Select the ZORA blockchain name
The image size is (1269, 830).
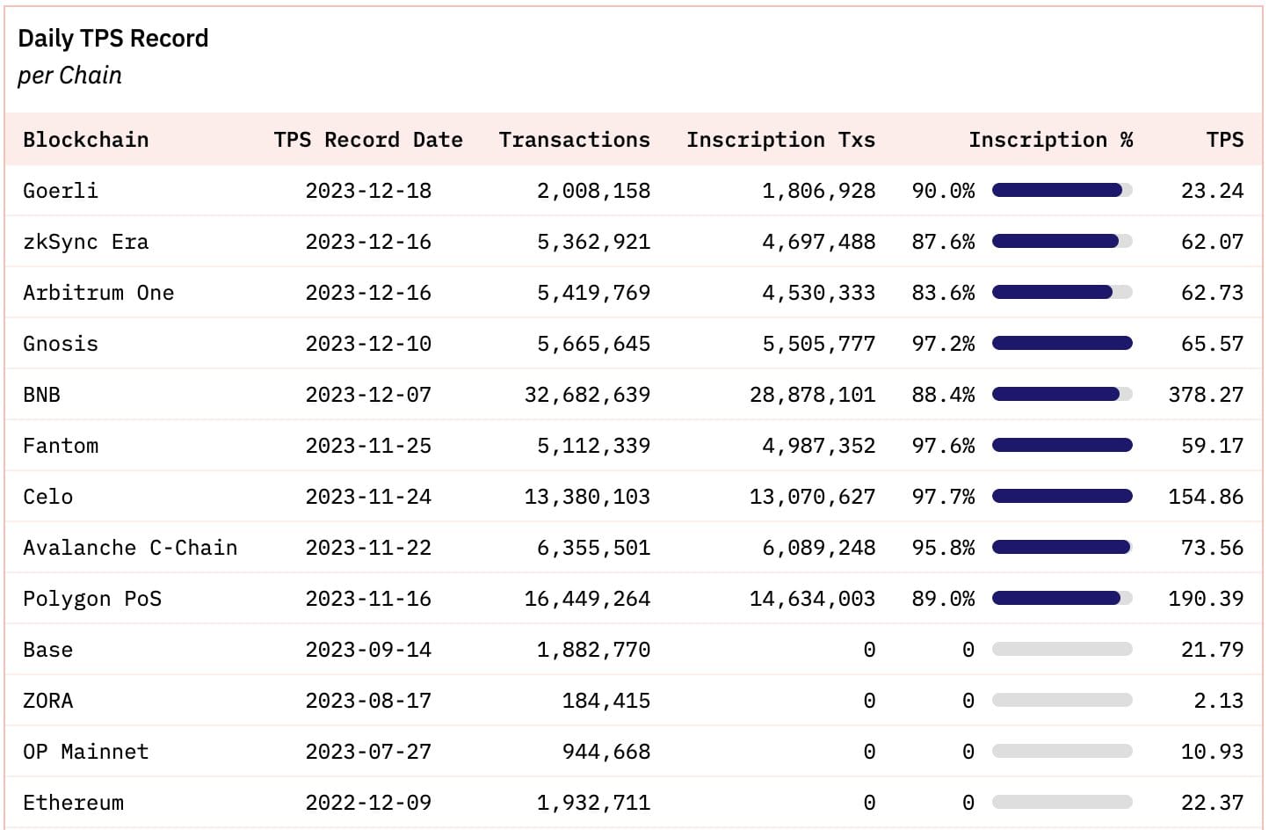(x=47, y=701)
